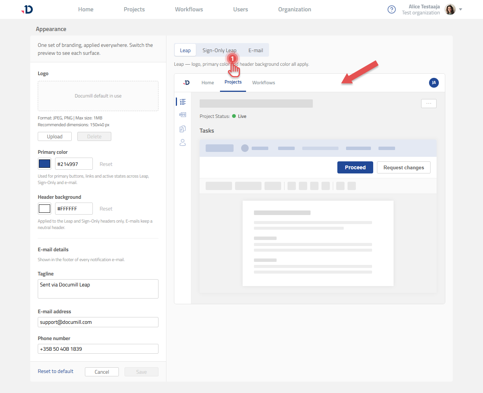Click the header background hex field
The width and height of the screenshot is (483, 393).
click(74, 209)
